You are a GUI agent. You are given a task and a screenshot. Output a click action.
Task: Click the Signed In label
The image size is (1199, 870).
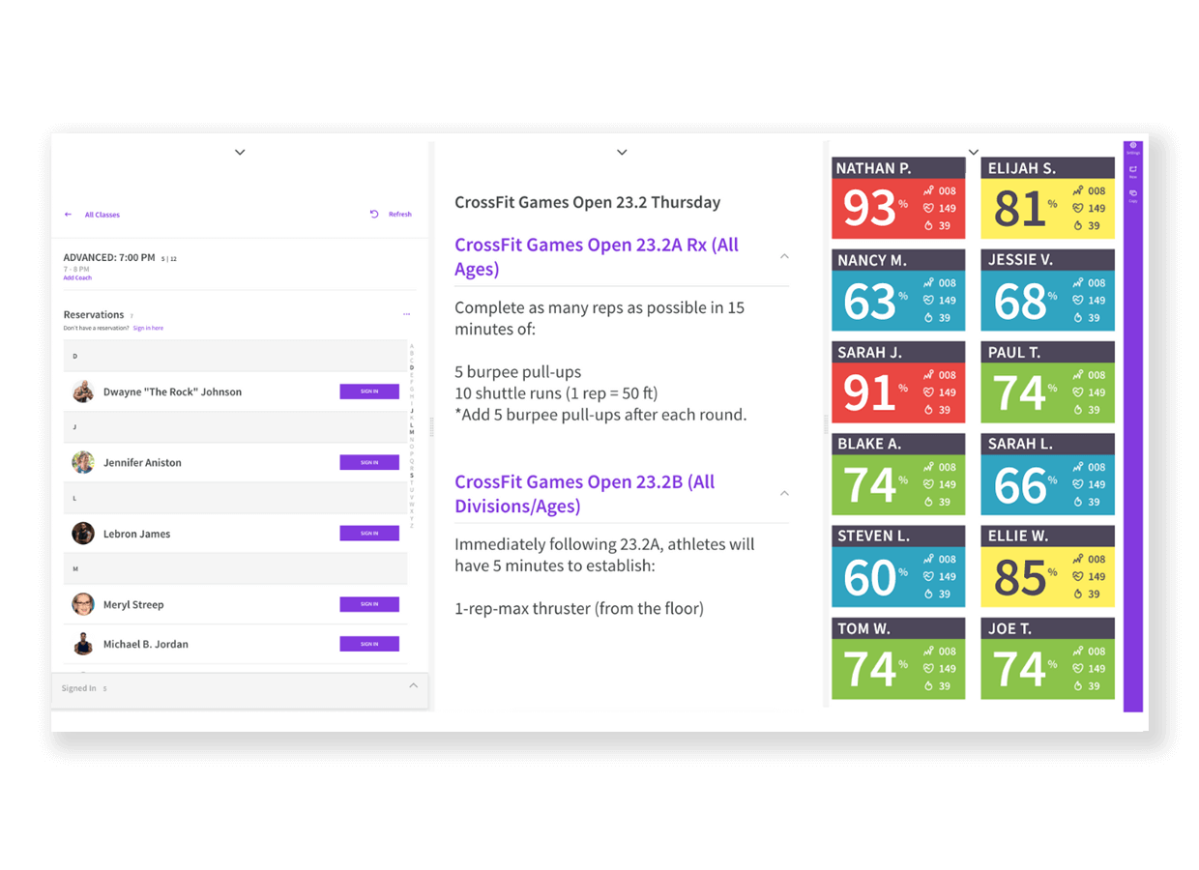pos(78,688)
